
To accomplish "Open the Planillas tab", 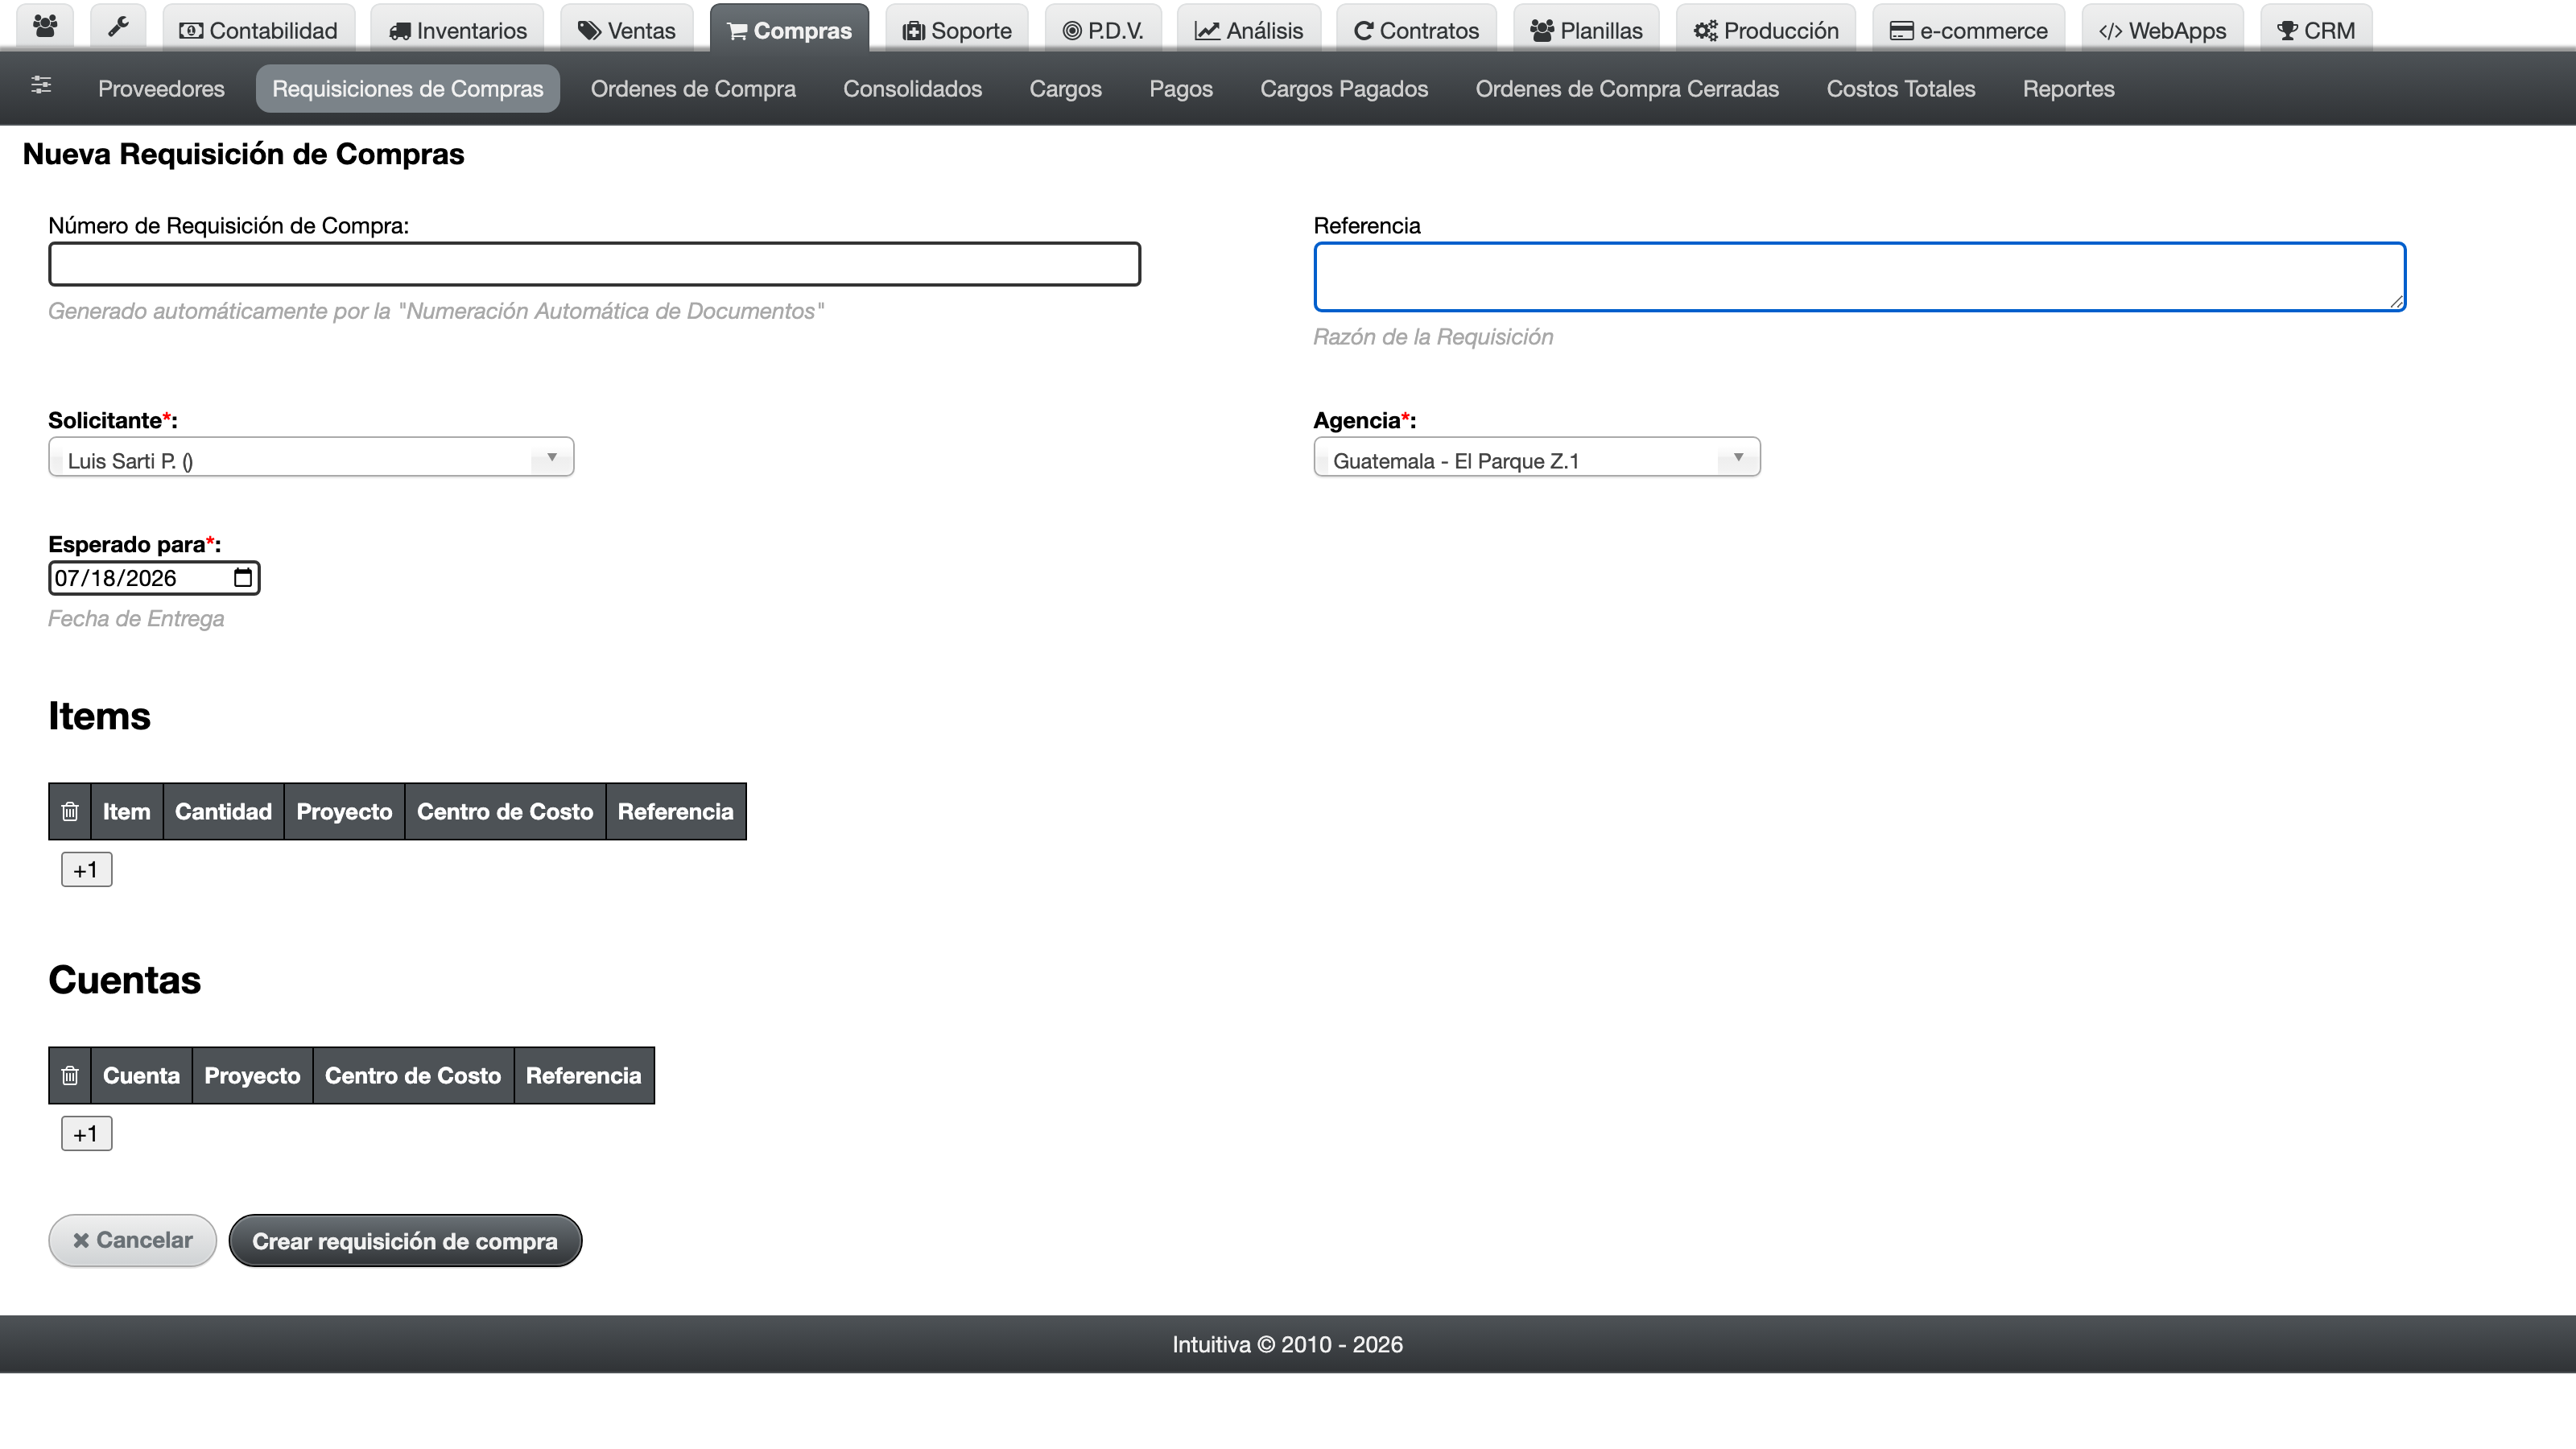I will [1586, 30].
